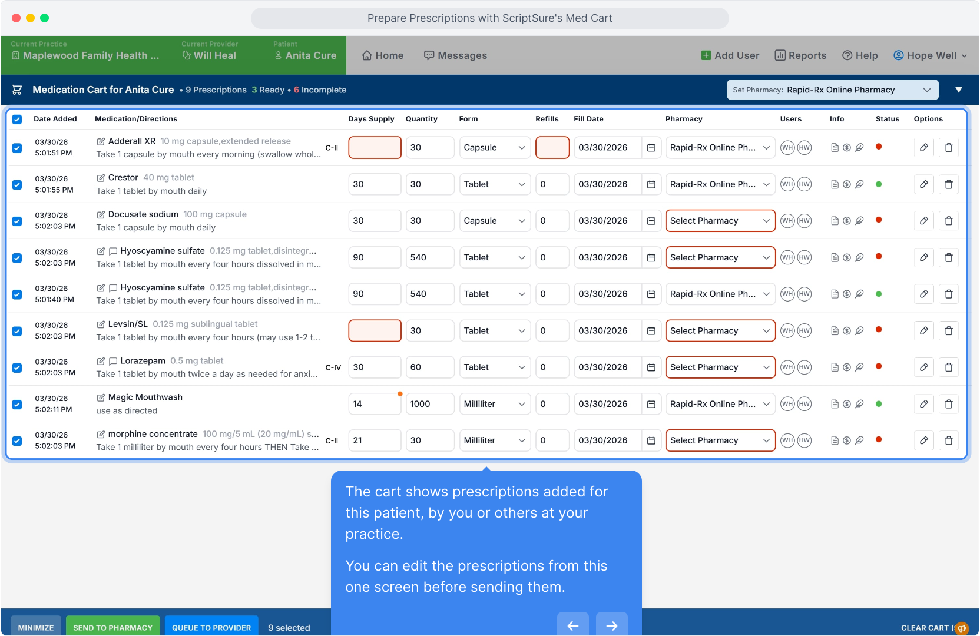Click the empty Refills field for Adderall XR
Viewport: 980px width, 636px height.
[x=552, y=148]
